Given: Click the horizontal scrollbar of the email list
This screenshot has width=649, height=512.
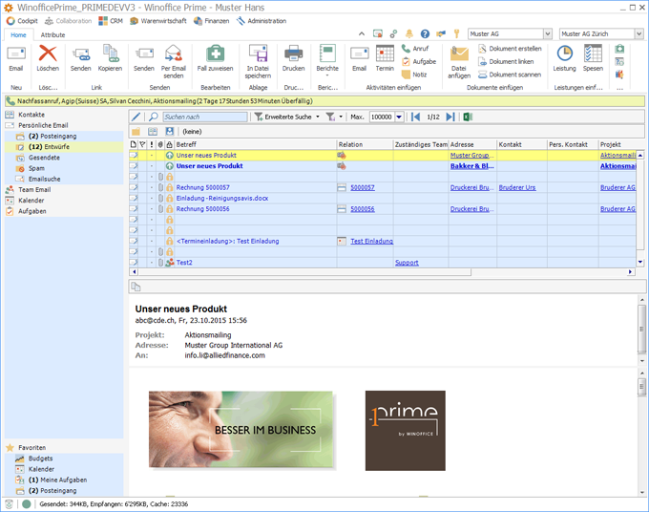Looking at the screenshot, I should (304, 272).
